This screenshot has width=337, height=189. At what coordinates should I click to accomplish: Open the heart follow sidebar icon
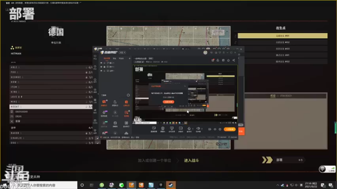(95, 56)
